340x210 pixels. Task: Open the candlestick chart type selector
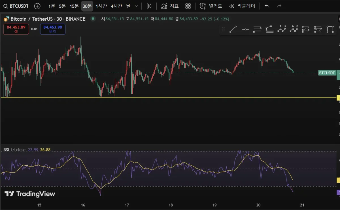click(149, 6)
